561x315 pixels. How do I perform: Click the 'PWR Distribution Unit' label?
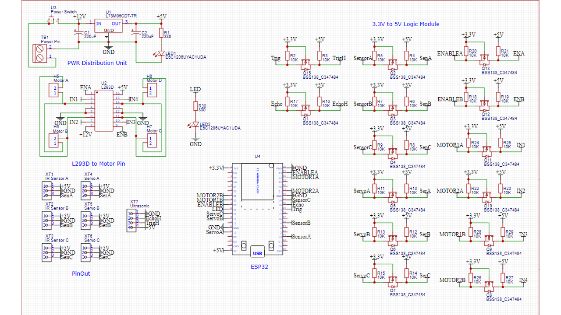point(97,63)
